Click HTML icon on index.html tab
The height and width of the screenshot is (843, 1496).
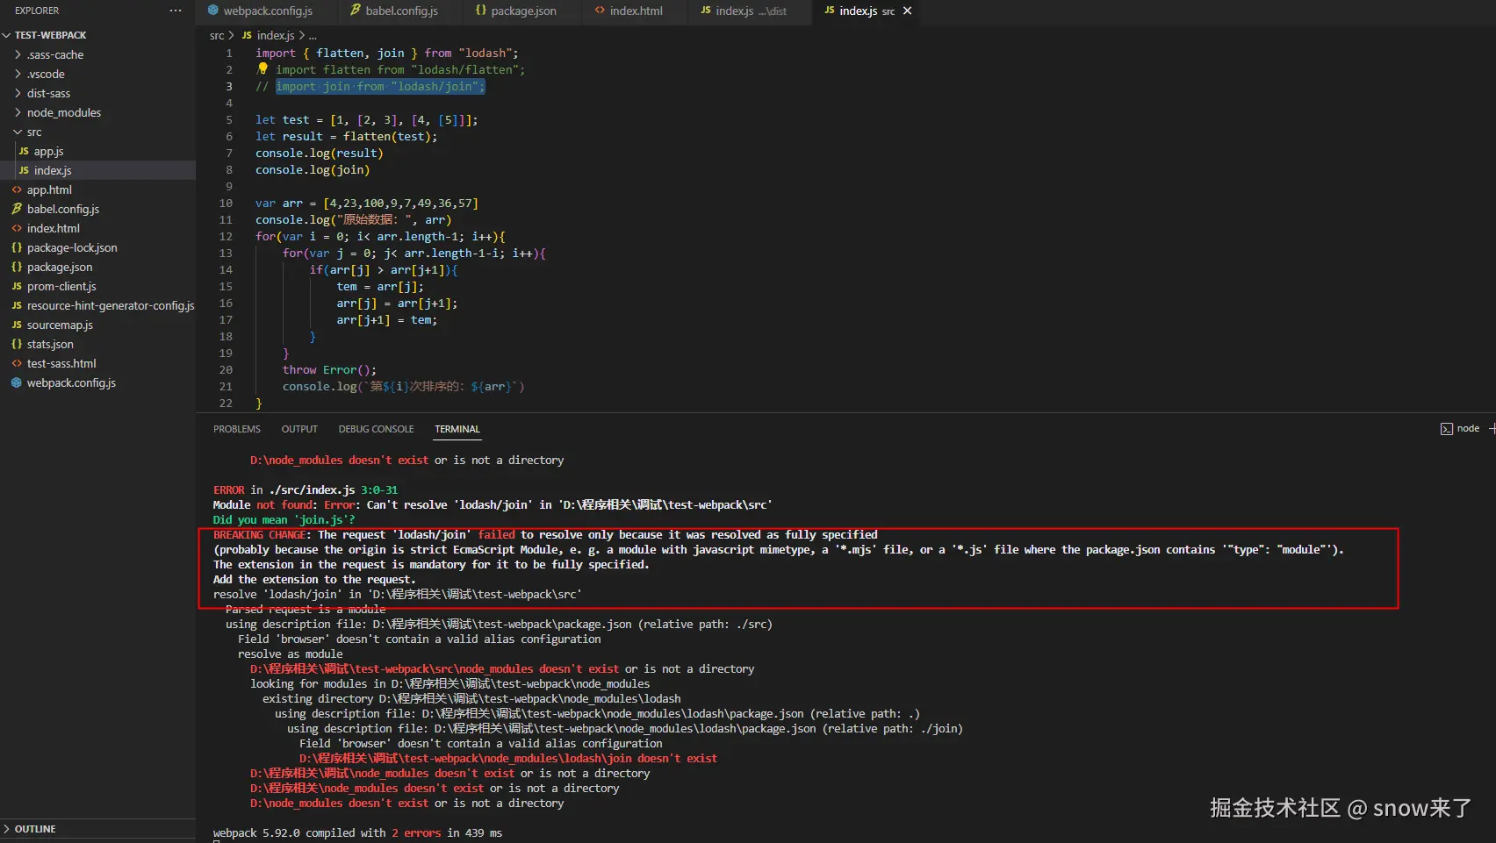point(600,11)
